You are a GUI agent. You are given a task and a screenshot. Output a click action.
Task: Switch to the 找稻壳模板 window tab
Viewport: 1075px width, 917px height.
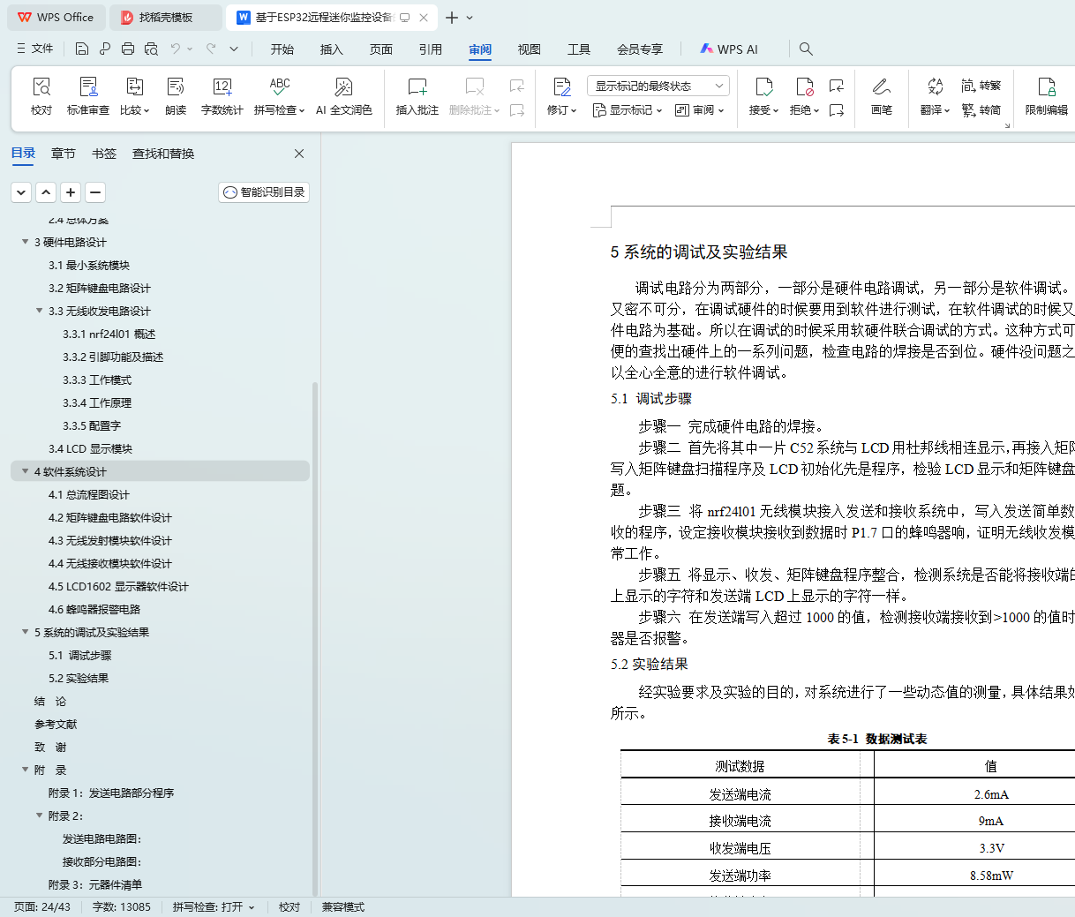coord(165,18)
